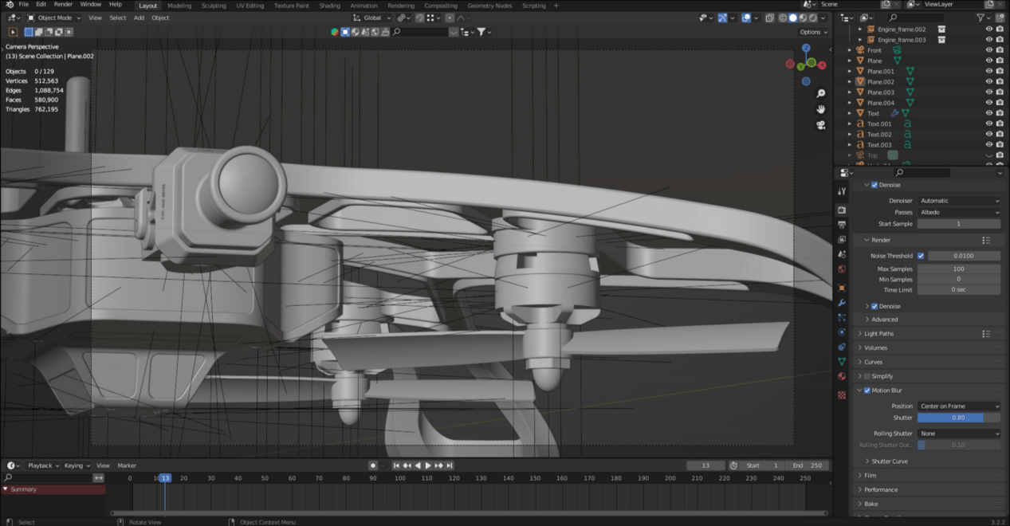Image resolution: width=1010 pixels, height=526 pixels.
Task: Open the Texture properties checkerboard tab
Action: click(x=842, y=394)
